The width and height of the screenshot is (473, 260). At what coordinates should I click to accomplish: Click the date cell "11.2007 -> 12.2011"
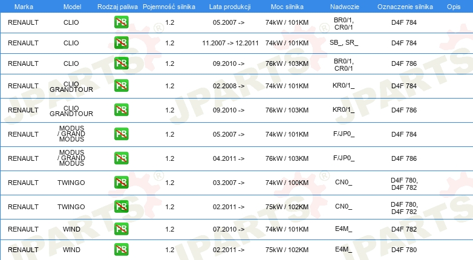tap(230, 43)
